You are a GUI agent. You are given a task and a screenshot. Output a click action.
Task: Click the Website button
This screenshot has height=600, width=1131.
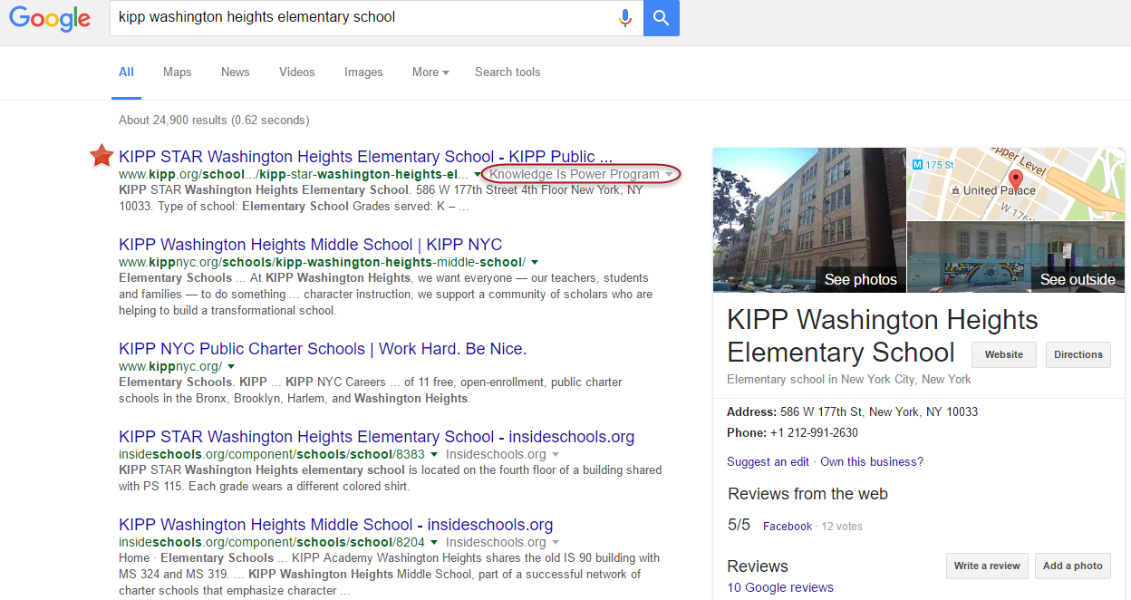[x=1003, y=354]
